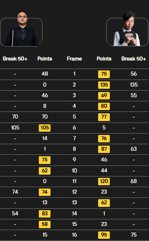The height and width of the screenshot is (241, 149).
Task: Click the left player's photo
Action: [22, 29]
